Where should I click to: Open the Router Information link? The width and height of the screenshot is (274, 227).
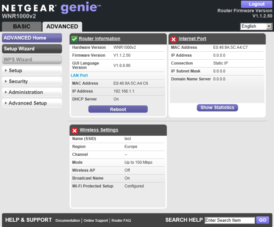coord(99,39)
